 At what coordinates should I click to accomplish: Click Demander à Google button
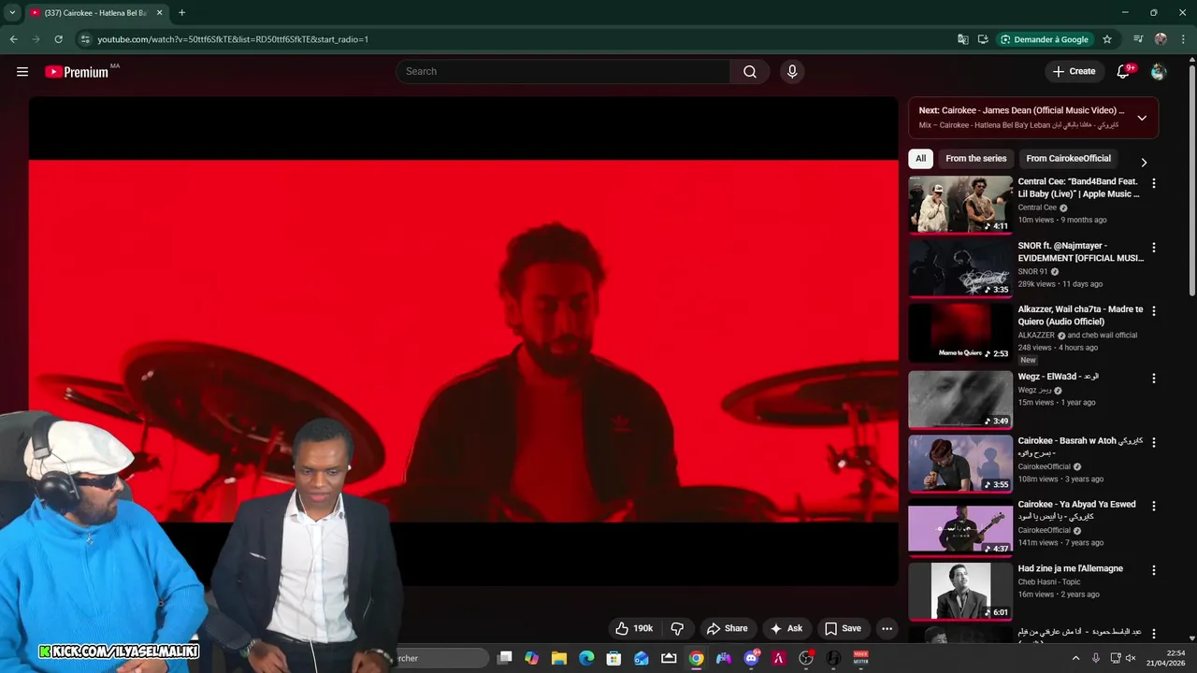click(1044, 39)
